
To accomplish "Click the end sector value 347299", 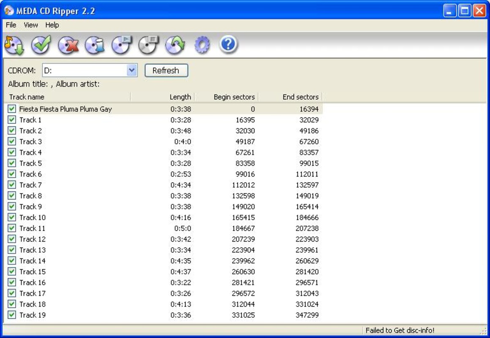I will click(x=307, y=315).
